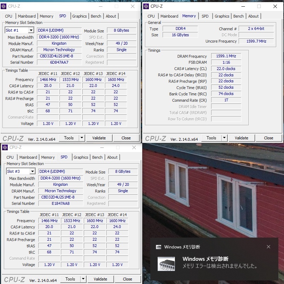284x284 pixels.
Task: Click the 74 clocks tRC value
Action: (x=226, y=94)
